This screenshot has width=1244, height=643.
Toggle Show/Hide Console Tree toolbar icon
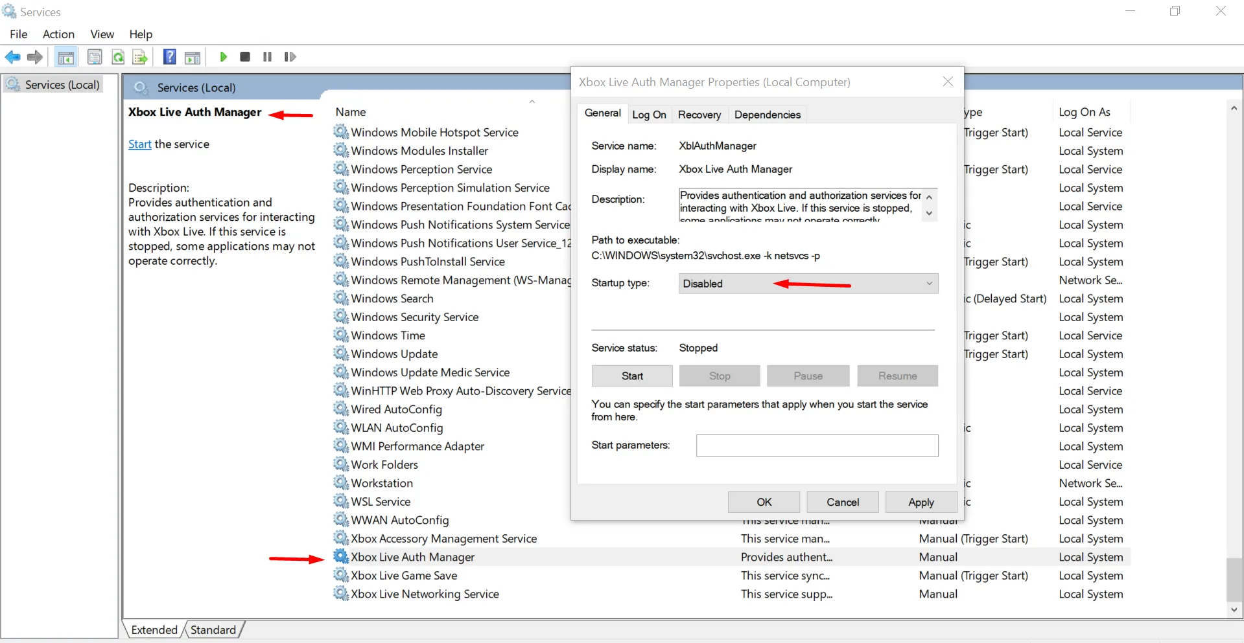tap(66, 57)
